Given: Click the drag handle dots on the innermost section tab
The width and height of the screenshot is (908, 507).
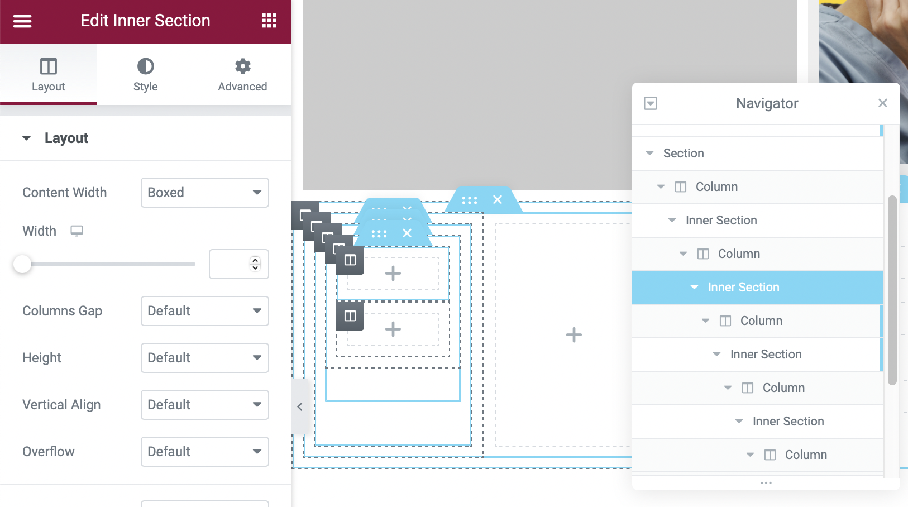Looking at the screenshot, I should click(379, 233).
